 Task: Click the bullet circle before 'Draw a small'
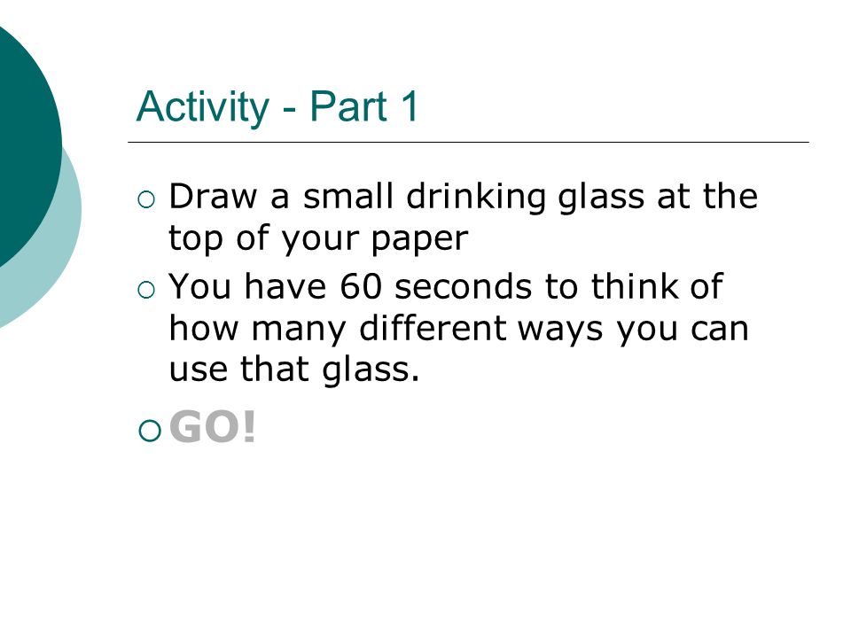(146, 199)
